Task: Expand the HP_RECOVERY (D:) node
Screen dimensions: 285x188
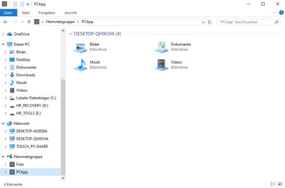Action: [5, 106]
